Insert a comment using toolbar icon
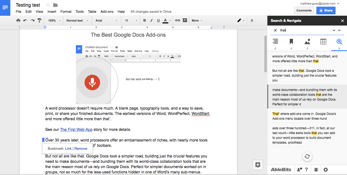 tap(185, 20)
